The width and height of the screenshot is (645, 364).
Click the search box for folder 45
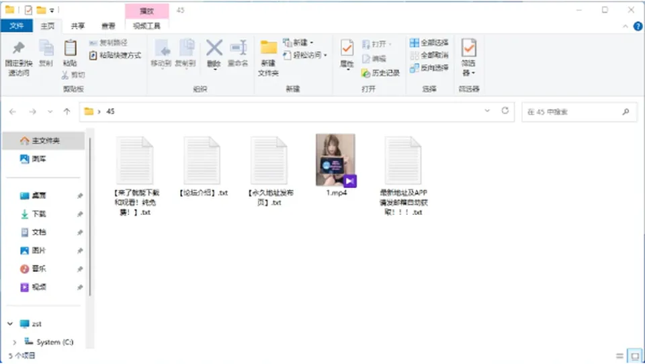point(579,112)
